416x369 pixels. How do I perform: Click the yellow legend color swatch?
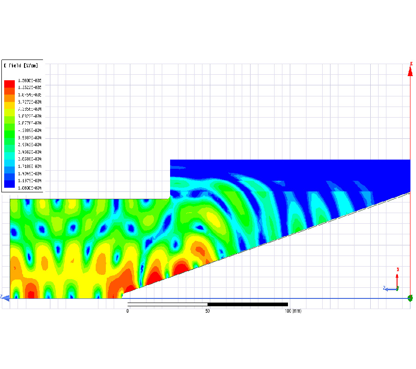pos(9,105)
